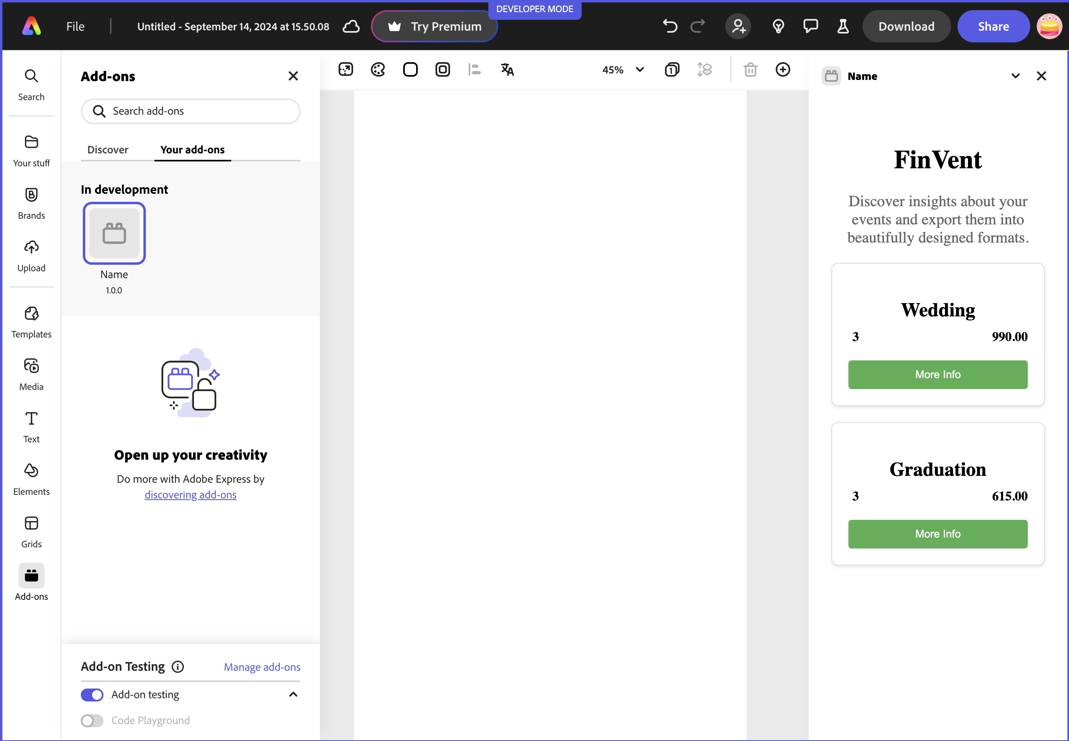Click the Search add-ons field

pyautogui.click(x=191, y=111)
